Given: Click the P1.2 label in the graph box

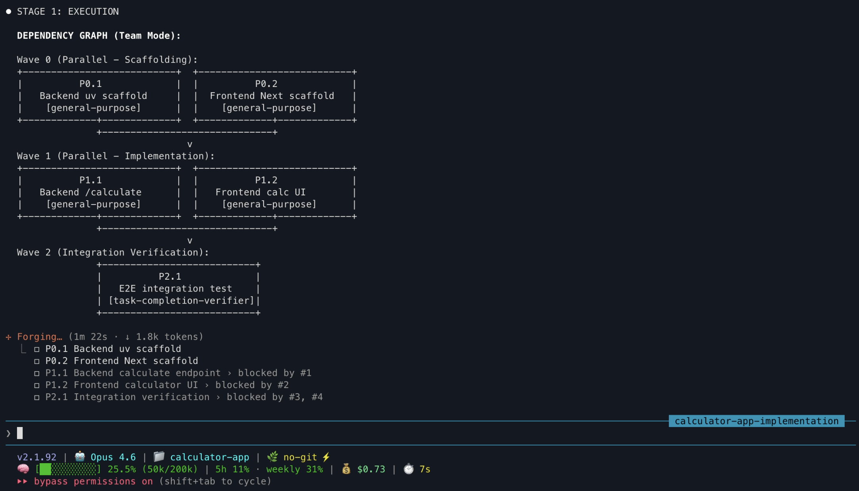Looking at the screenshot, I should pyautogui.click(x=266, y=180).
